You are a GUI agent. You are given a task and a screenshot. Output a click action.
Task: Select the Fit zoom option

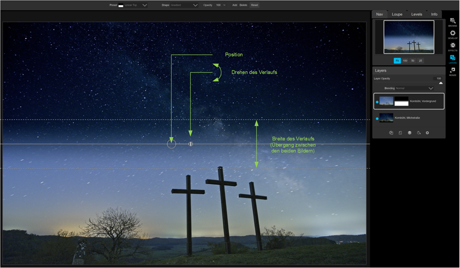[x=397, y=60]
